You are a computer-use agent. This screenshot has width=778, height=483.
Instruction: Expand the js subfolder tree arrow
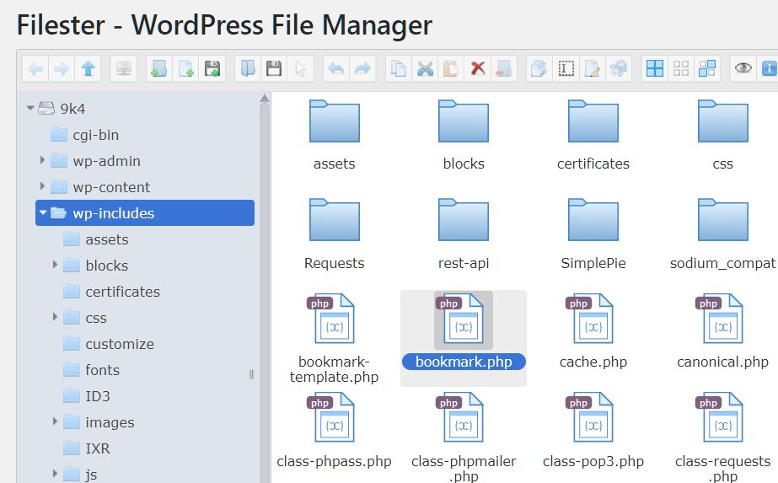(55, 474)
